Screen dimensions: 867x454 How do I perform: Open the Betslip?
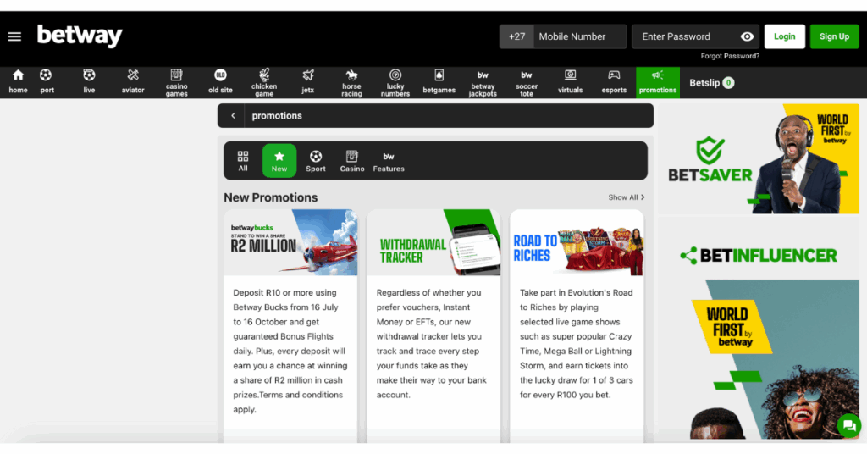[711, 83]
